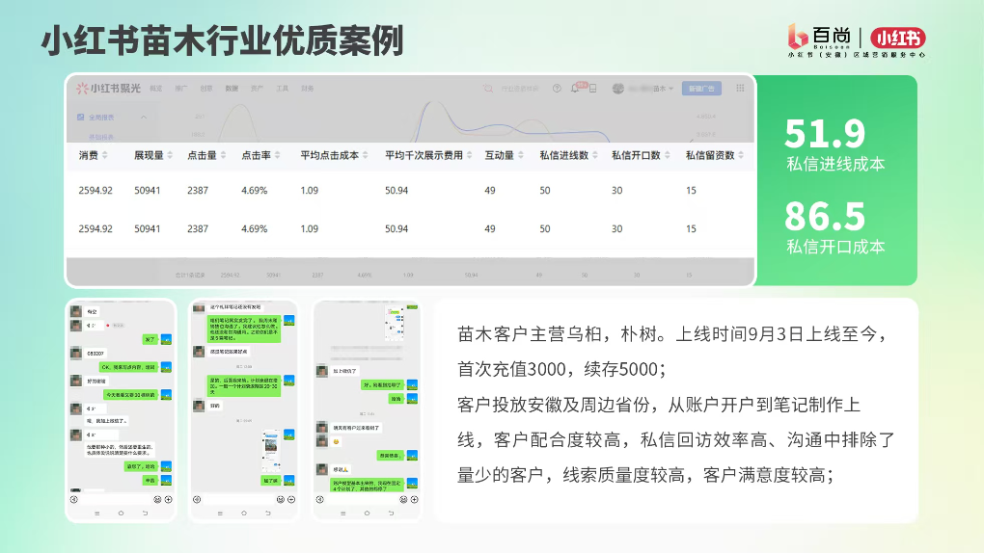Viewport: 984px width, 553px height.
Task: Click the search magnifier icon in Juguang header
Action: [x=487, y=89]
